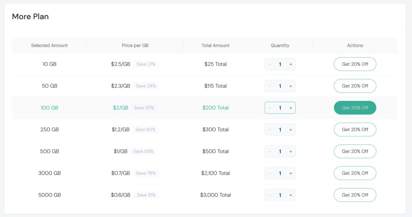
Task: Click the More Plan heading
Action: 30,16
